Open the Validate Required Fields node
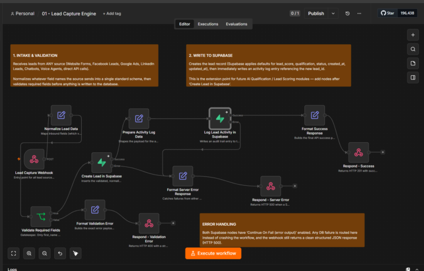This screenshot has height=271, width=424. [41, 216]
